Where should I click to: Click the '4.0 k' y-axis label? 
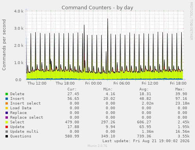19,11
